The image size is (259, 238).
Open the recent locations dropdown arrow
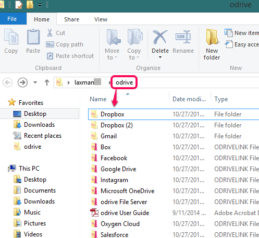(35, 82)
